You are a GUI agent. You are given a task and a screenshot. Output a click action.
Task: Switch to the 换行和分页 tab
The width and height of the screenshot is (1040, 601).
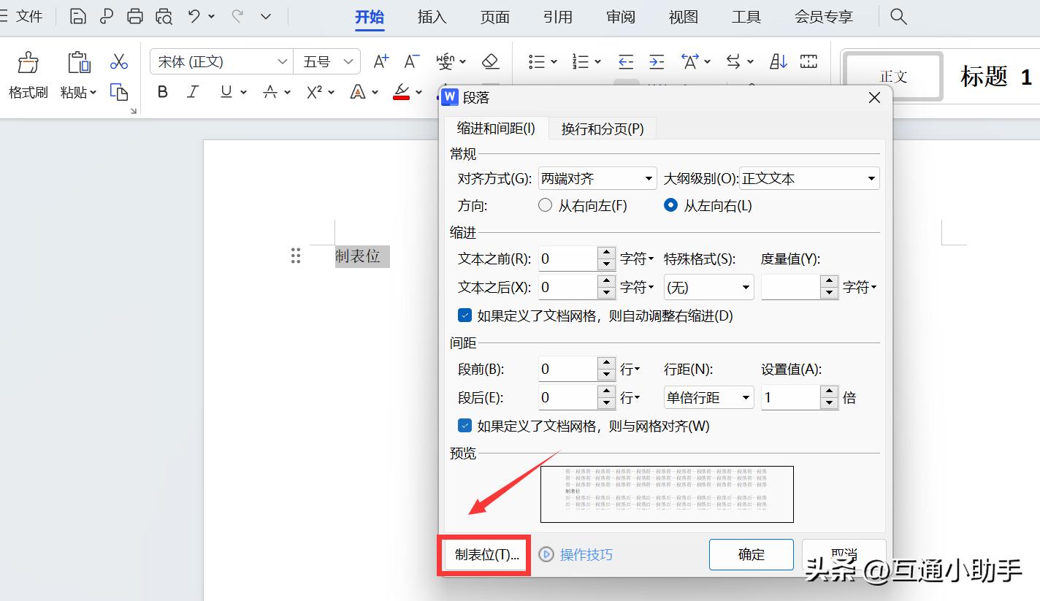pos(602,129)
